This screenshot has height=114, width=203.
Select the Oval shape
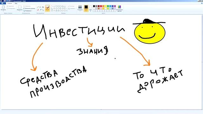click(x=56, y=6)
